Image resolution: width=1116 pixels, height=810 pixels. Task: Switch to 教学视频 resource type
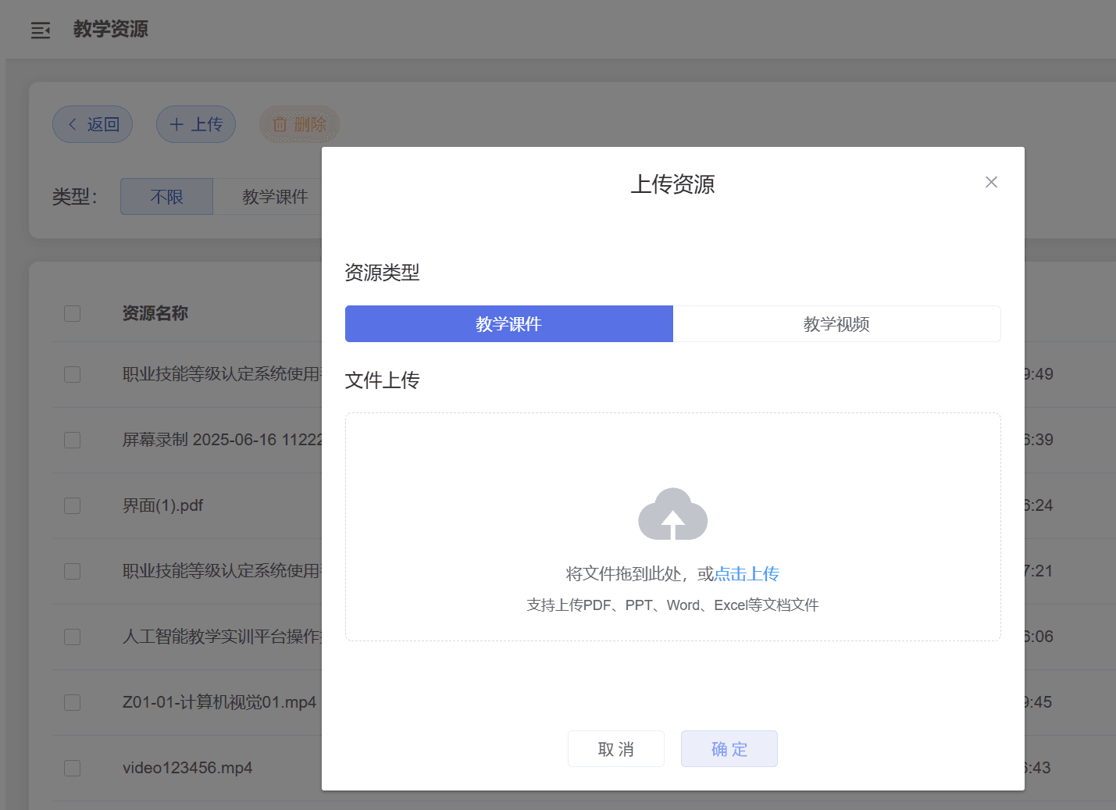point(836,324)
